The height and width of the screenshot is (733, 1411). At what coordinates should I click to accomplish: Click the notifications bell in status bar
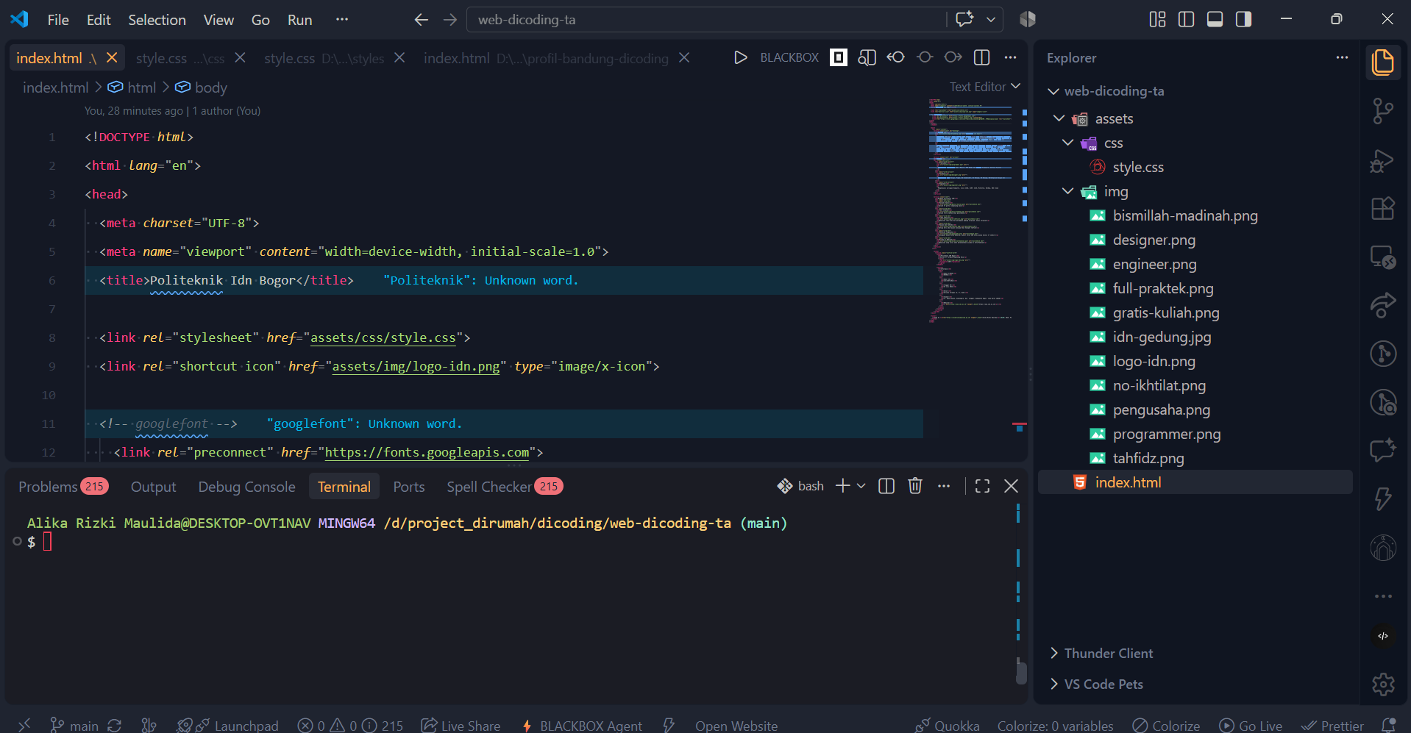coord(1389,726)
